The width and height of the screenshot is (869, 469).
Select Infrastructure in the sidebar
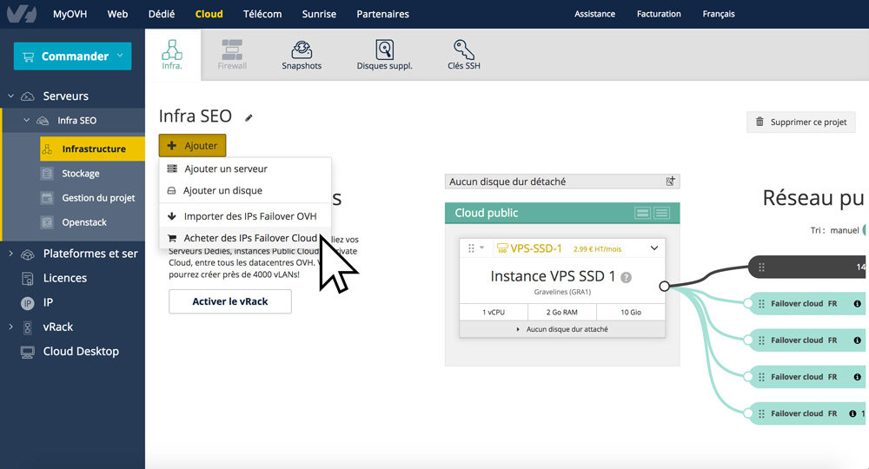click(x=92, y=149)
